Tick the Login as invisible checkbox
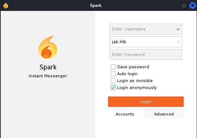This screenshot has width=197, height=138. (x=113, y=81)
